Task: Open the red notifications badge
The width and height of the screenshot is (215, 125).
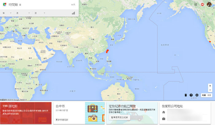Action: (x=202, y=5)
